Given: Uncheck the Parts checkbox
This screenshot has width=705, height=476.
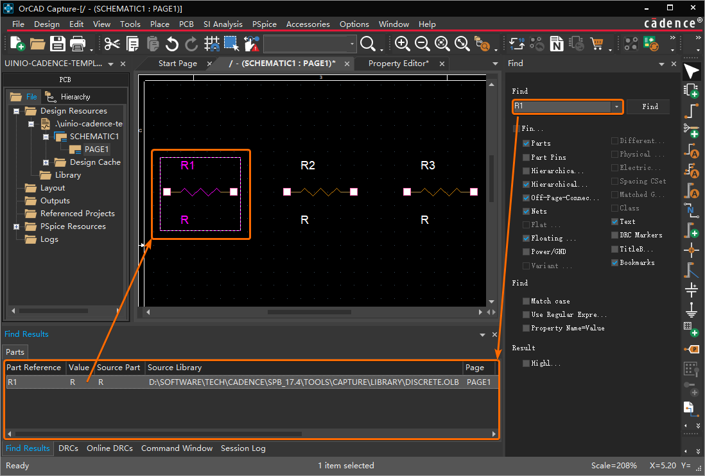Looking at the screenshot, I should point(527,143).
